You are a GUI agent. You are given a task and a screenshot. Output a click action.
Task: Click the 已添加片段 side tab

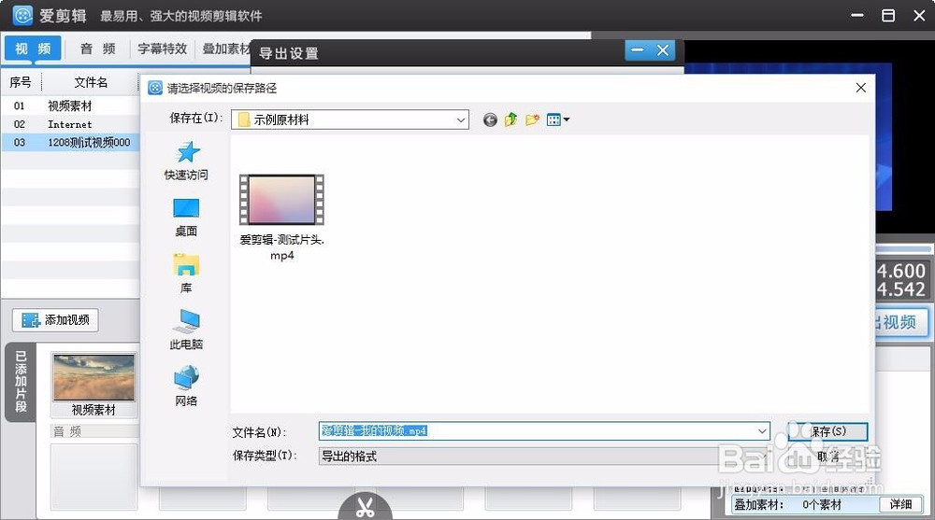tap(21, 382)
